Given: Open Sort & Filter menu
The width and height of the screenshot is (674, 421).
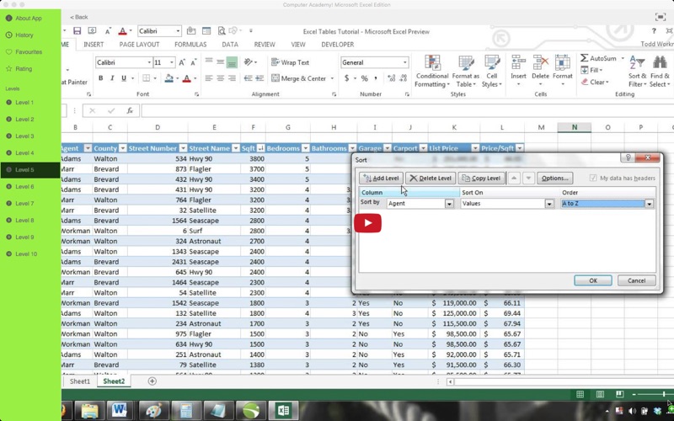Looking at the screenshot, I should coord(638,72).
